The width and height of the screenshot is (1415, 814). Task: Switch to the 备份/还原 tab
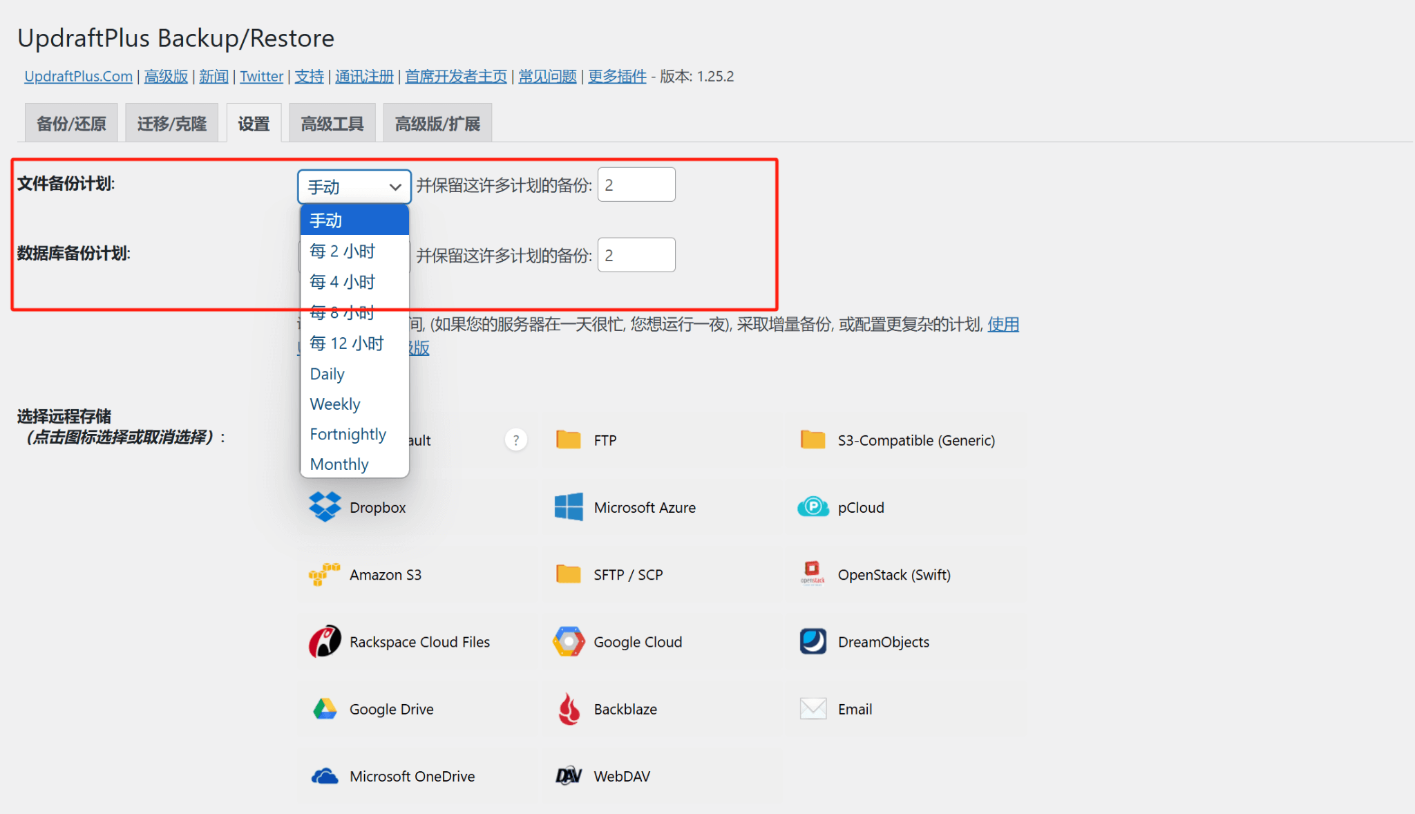(71, 123)
